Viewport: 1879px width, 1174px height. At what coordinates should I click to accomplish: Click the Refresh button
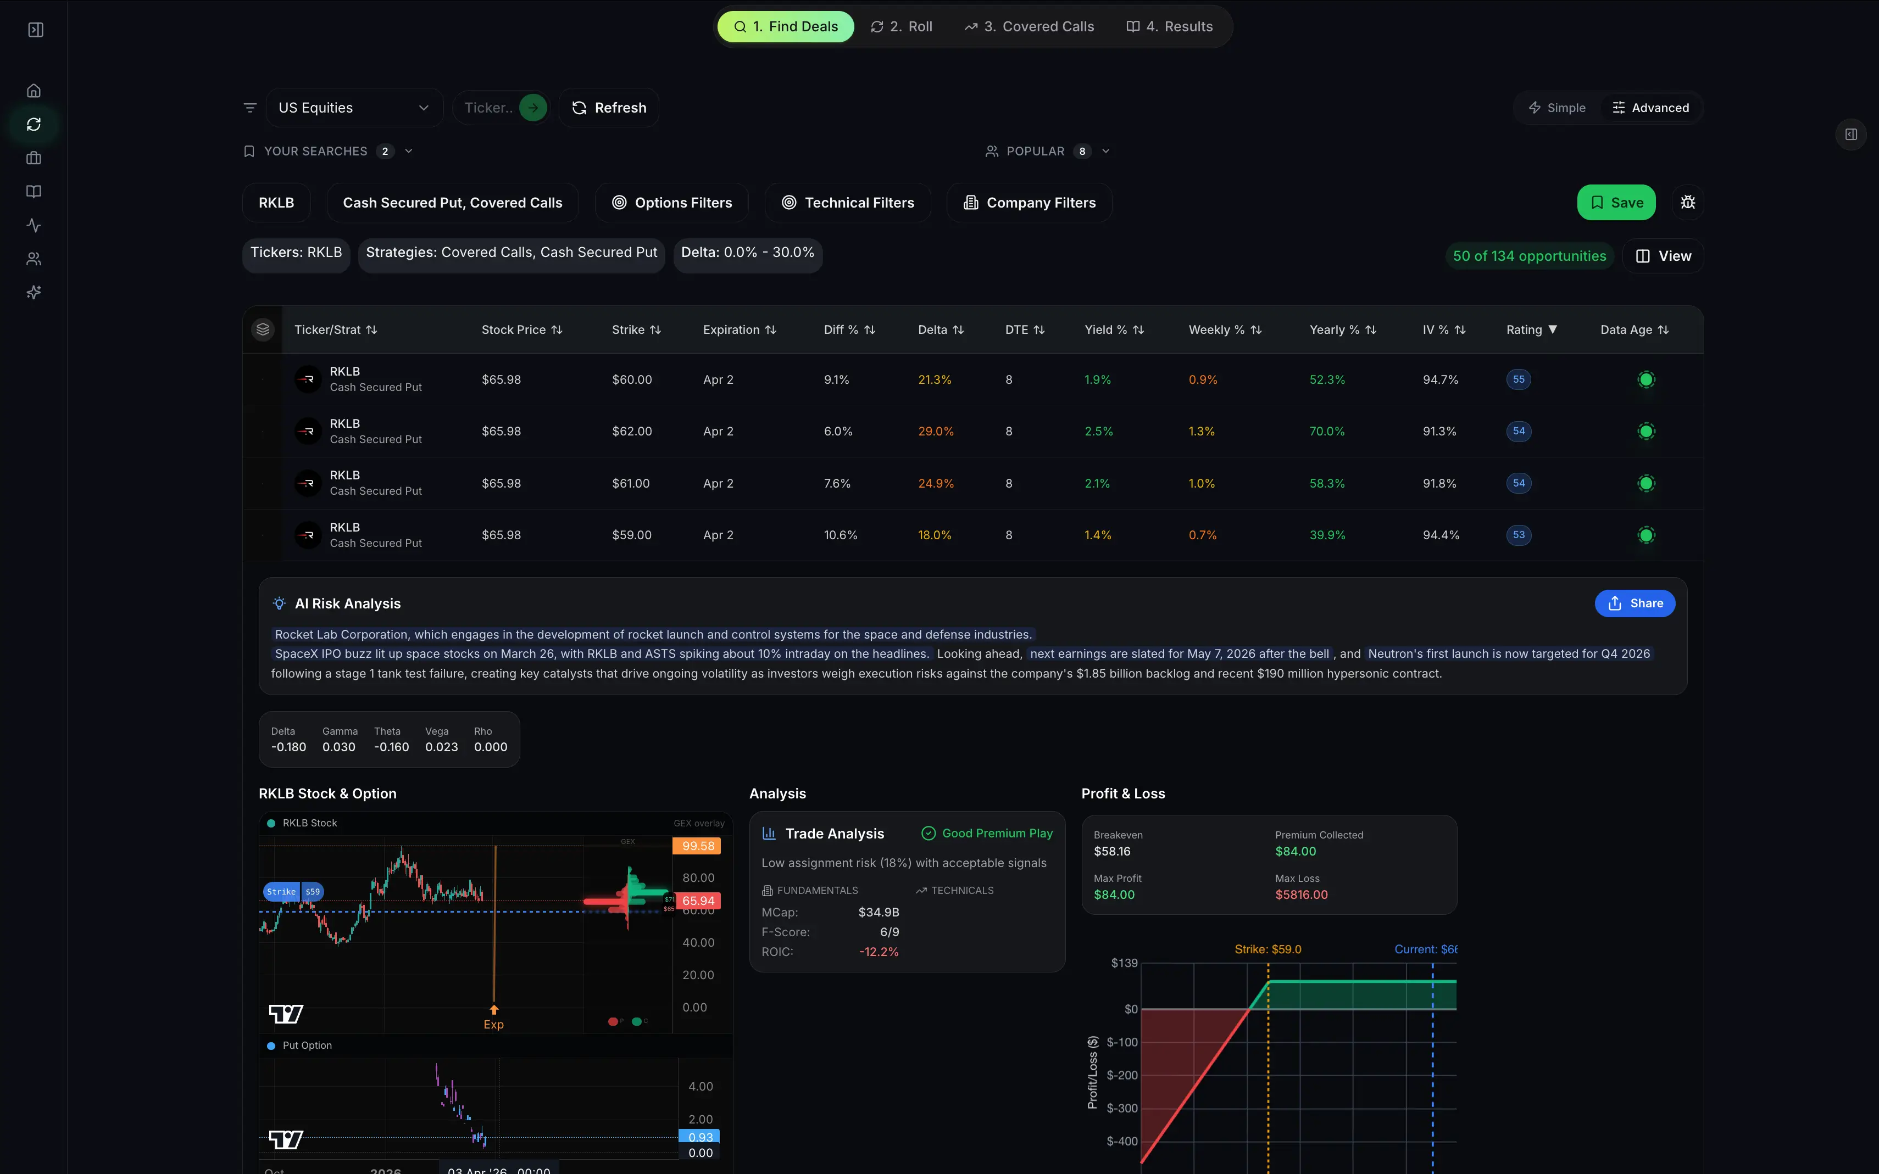tap(609, 108)
